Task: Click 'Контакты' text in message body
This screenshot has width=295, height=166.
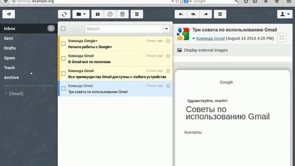Action: [x=193, y=132]
